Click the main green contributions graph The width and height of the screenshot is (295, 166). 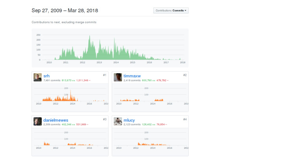[x=110, y=48]
